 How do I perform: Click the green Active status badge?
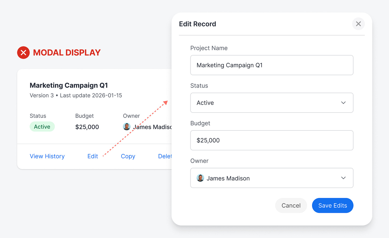tap(42, 127)
